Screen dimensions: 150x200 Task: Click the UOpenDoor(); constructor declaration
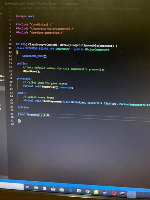tap(32, 72)
